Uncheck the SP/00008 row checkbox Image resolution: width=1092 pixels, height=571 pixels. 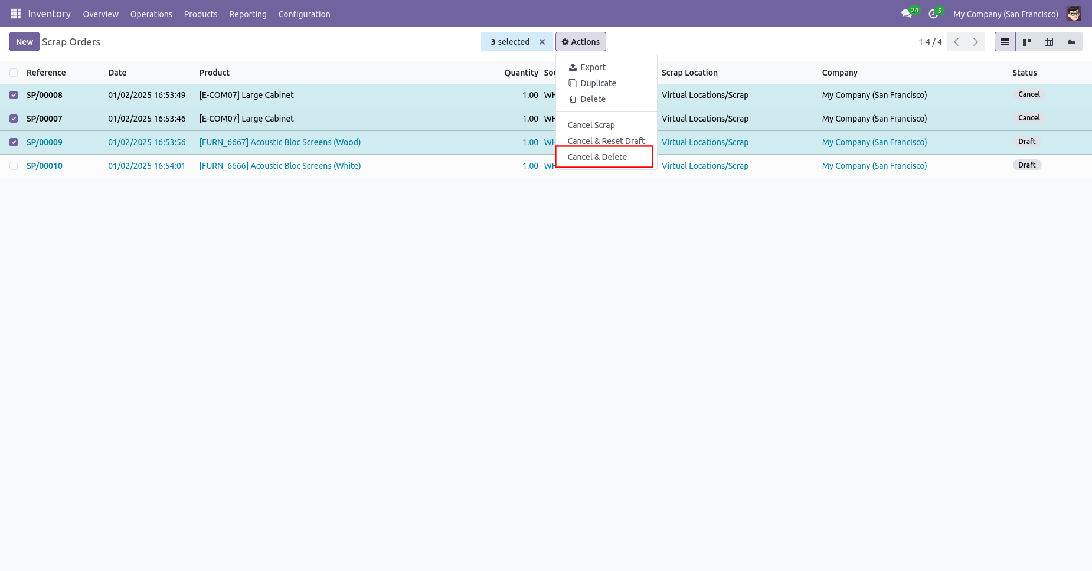click(14, 95)
